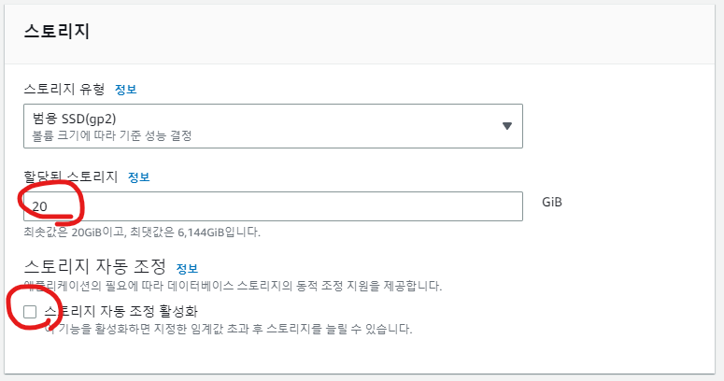Click the 할당된 스토리지 field label
The image size is (724, 381).
pyautogui.click(x=71, y=176)
